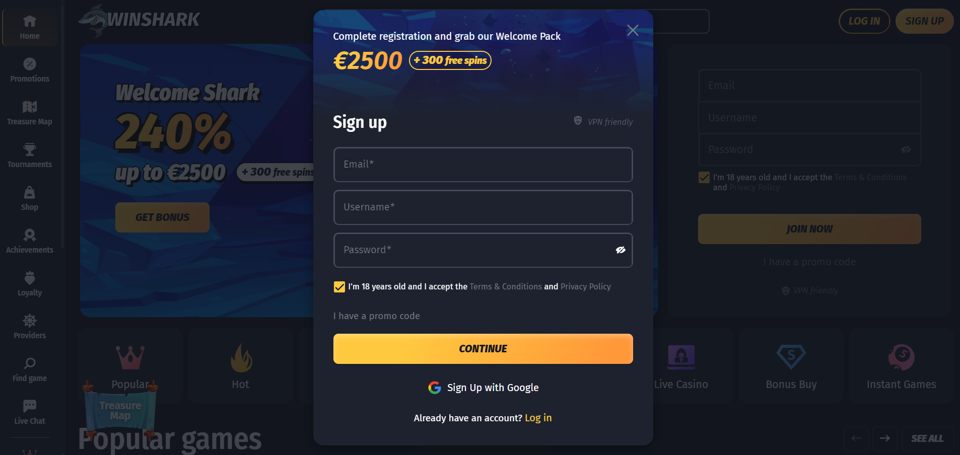Image resolution: width=960 pixels, height=455 pixels.
Task: Select the Instant Games category tab
Action: point(901,365)
